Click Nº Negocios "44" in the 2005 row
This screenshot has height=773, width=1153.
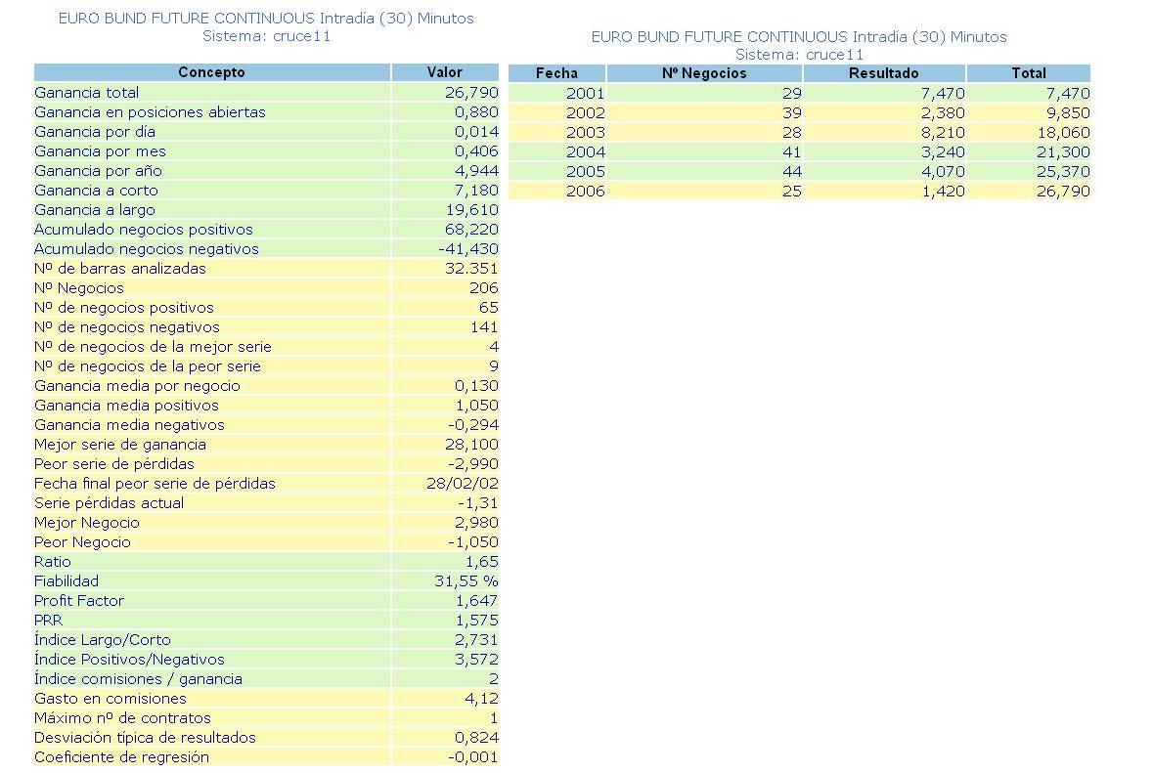(792, 171)
